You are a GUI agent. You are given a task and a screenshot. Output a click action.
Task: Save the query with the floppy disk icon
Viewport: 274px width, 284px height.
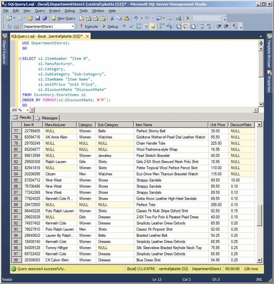(x=38, y=18)
